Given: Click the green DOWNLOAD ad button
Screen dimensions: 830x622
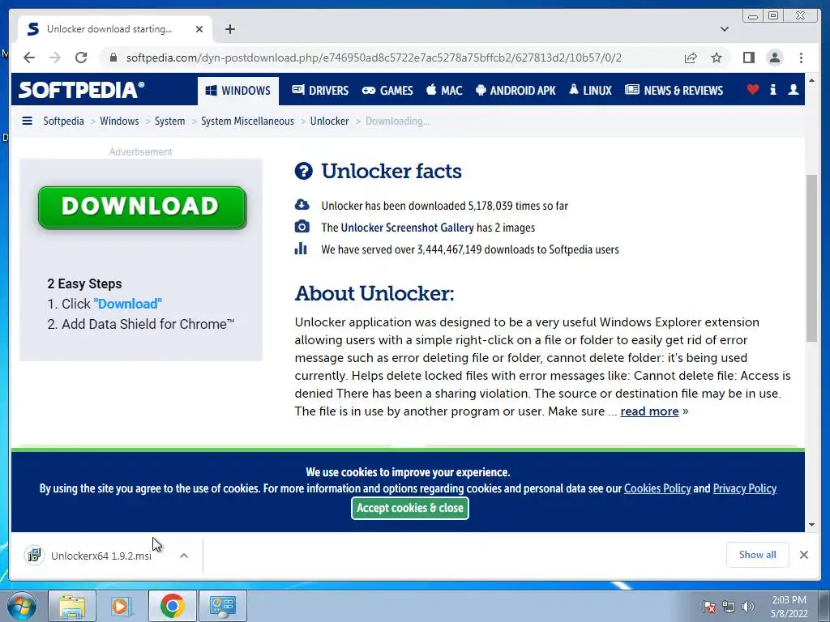Looking at the screenshot, I should tap(142, 207).
